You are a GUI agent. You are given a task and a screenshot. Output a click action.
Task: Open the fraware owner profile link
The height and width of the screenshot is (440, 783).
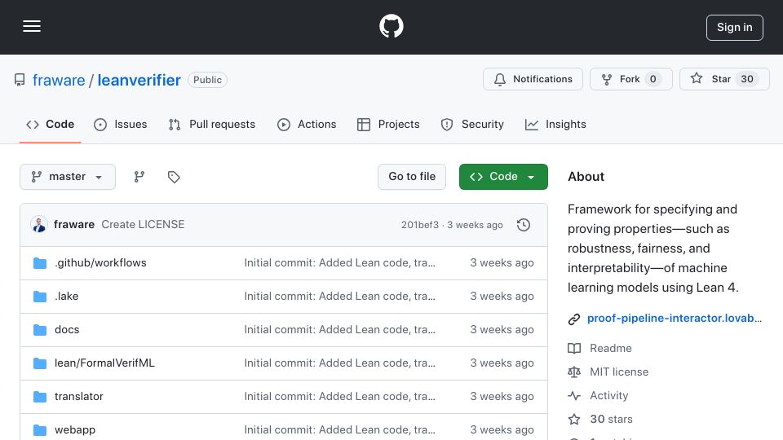(59, 80)
